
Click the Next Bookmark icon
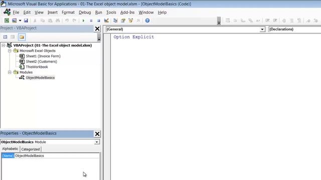316,20
